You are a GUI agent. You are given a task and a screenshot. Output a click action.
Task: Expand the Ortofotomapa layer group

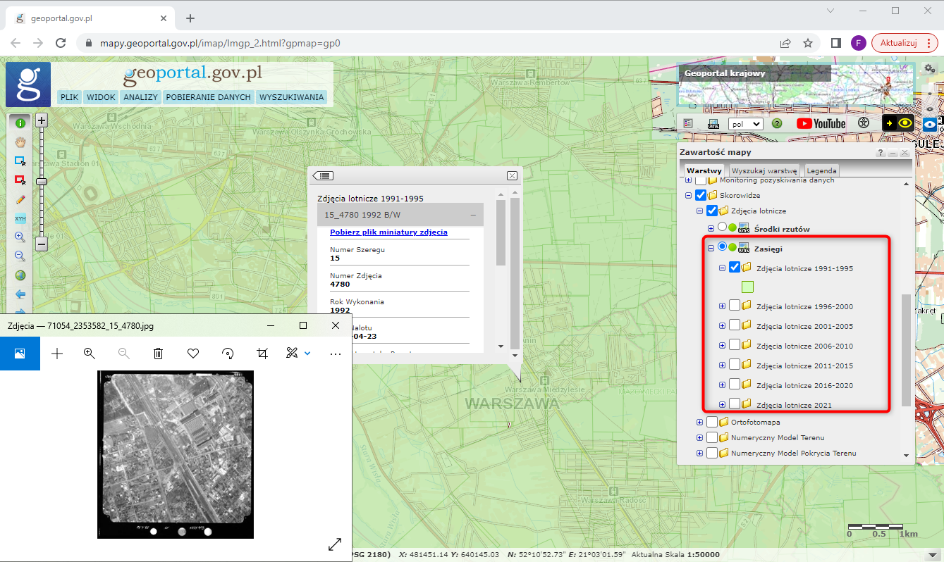[x=699, y=422]
